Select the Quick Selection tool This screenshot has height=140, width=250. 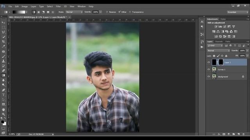4,37
